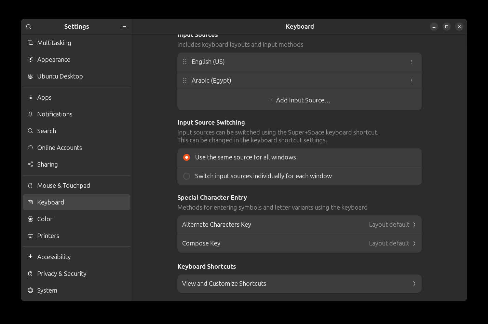This screenshot has width=488, height=324.
Task: Select 'Use the same source for all windows'
Action: point(187,157)
